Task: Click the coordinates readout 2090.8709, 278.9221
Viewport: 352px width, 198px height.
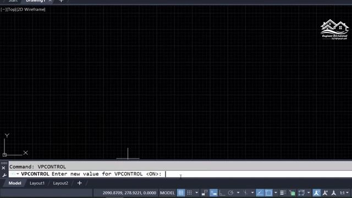Action: (129, 193)
